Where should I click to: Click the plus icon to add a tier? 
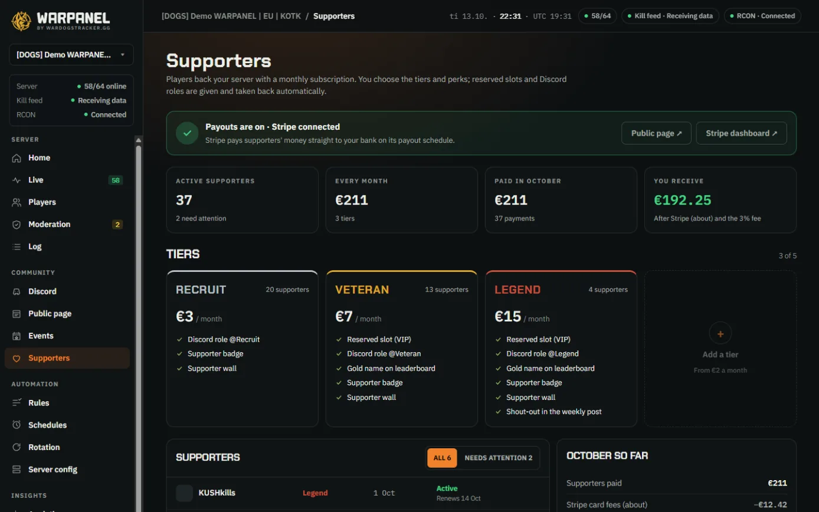pos(720,333)
